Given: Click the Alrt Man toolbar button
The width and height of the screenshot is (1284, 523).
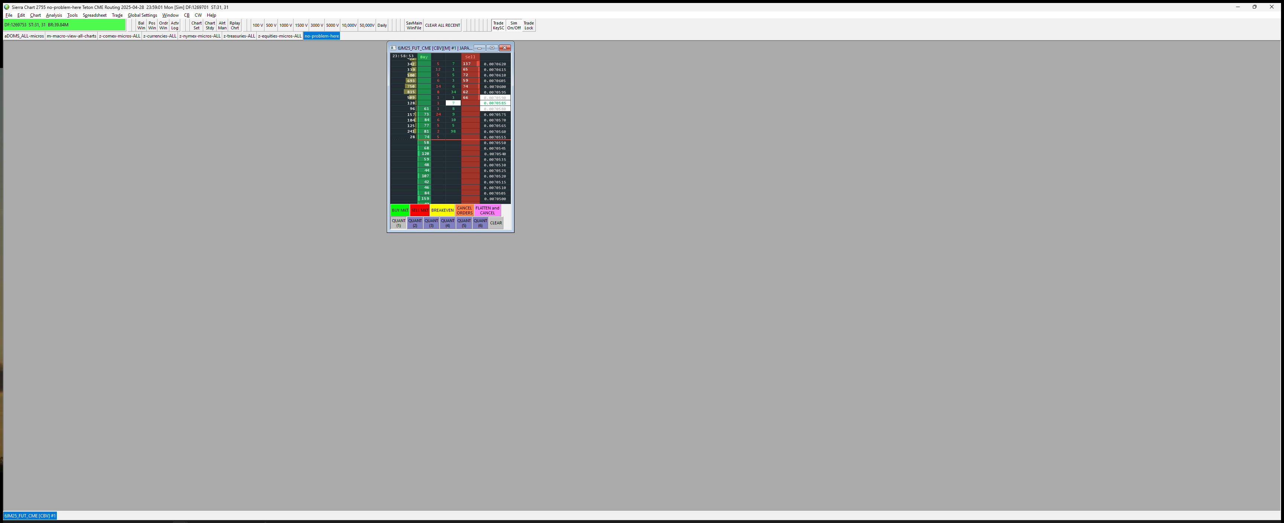Looking at the screenshot, I should (222, 25).
